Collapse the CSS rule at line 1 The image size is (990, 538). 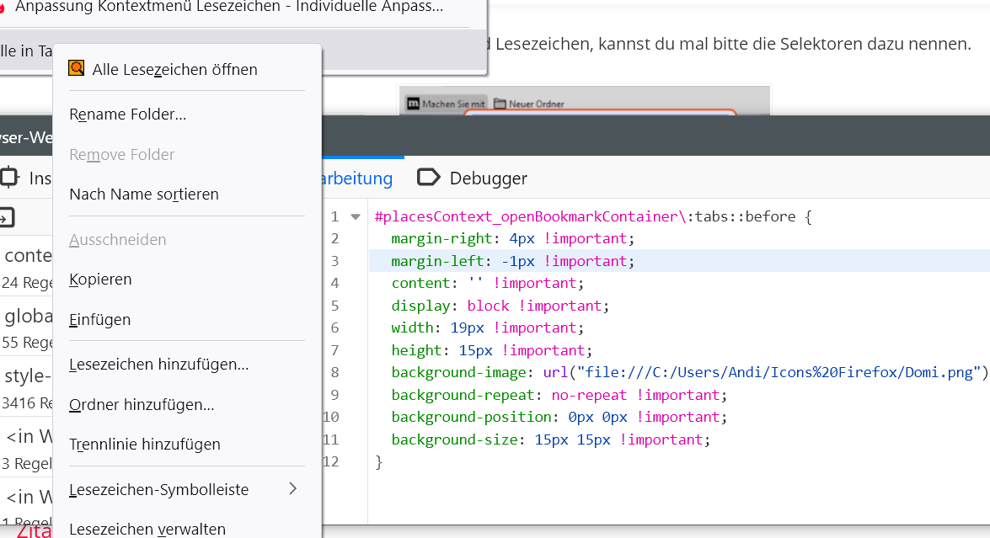coord(356,216)
